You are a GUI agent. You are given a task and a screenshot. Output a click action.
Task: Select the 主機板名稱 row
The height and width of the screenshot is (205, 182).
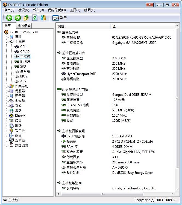click(x=116, y=43)
